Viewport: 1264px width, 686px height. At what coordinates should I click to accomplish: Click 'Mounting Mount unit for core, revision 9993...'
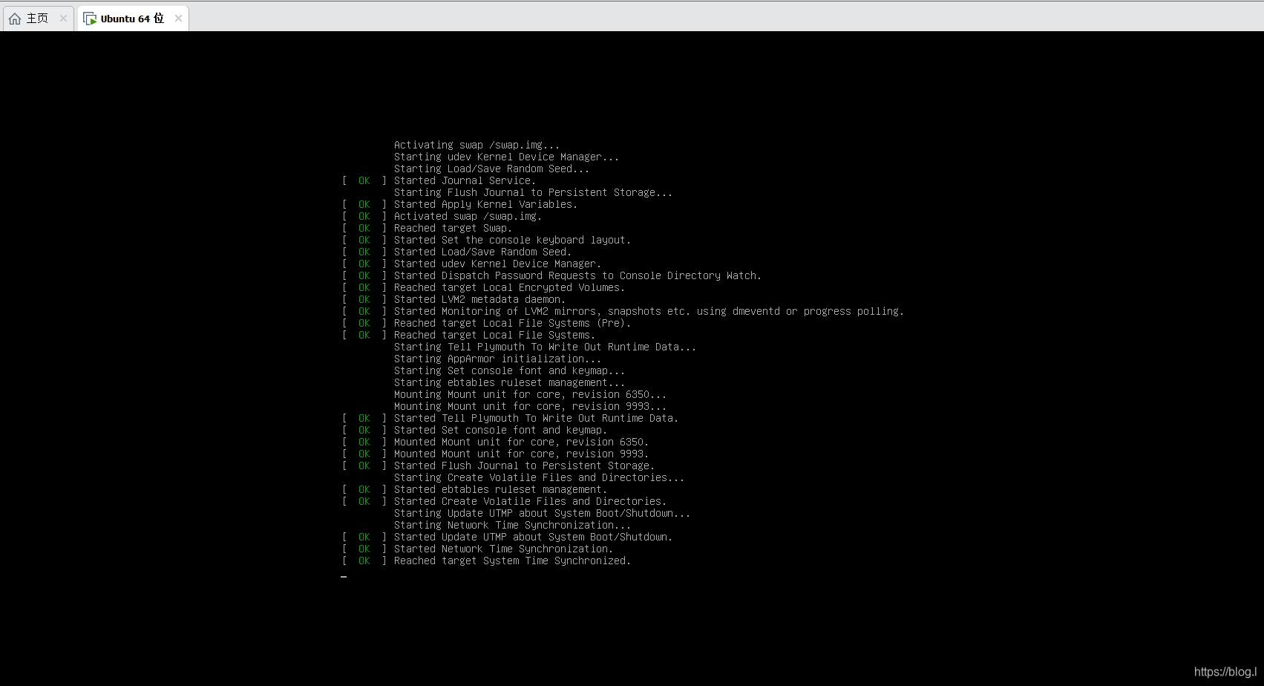click(x=530, y=406)
